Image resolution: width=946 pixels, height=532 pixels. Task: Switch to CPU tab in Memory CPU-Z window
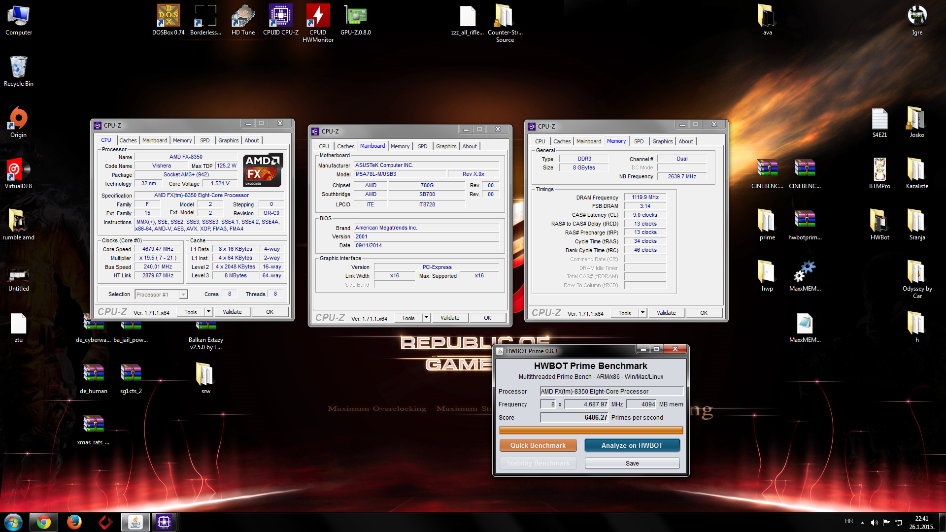coord(540,141)
